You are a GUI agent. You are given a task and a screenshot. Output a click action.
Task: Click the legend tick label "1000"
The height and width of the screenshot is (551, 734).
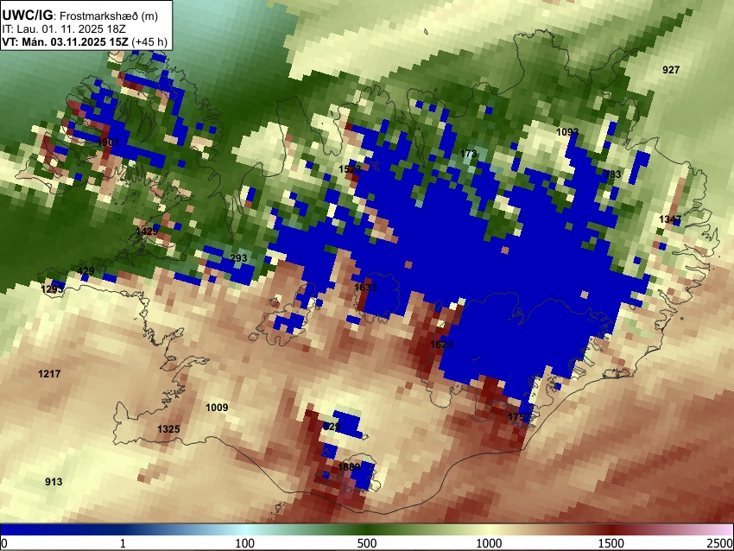point(489,543)
